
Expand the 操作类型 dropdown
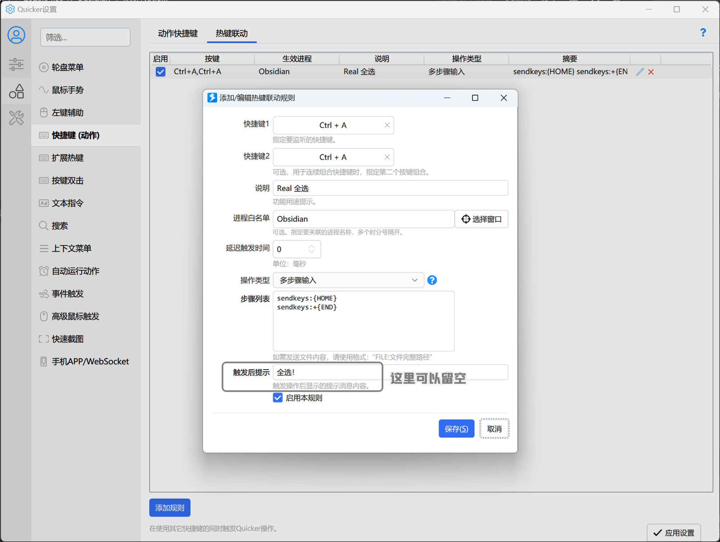(348, 280)
